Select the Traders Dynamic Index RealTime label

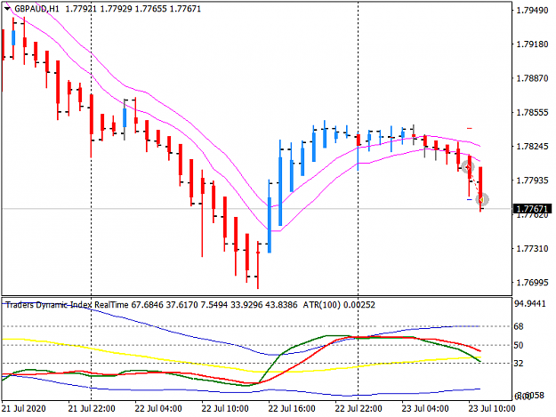67,305
